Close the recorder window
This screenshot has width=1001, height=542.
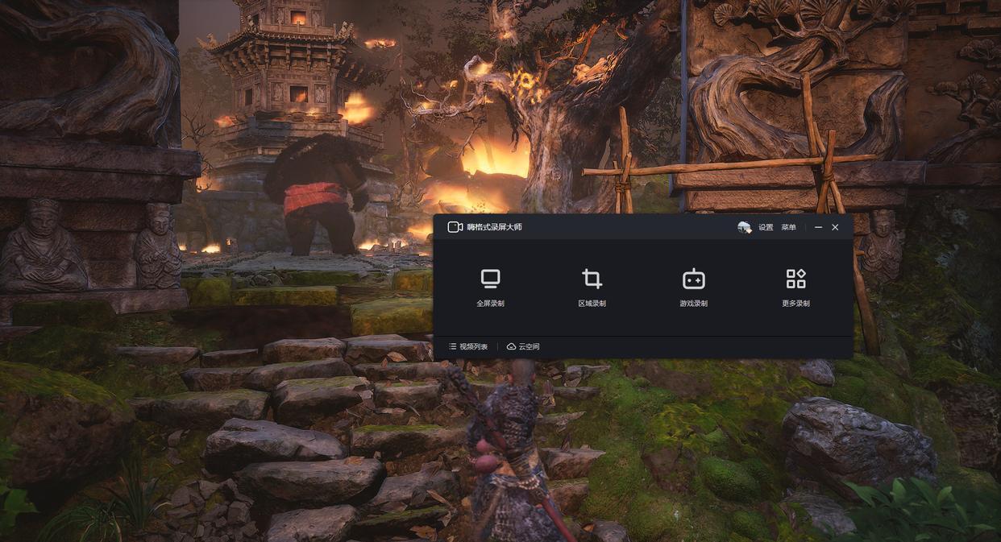[x=835, y=227]
